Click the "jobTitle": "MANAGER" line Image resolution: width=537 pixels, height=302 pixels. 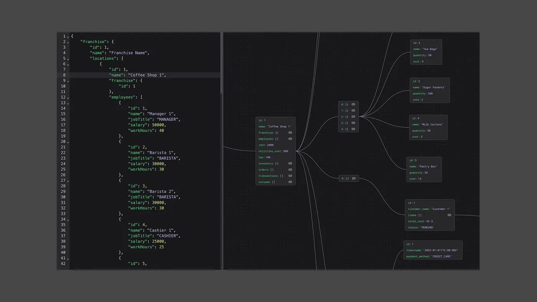coord(154,120)
